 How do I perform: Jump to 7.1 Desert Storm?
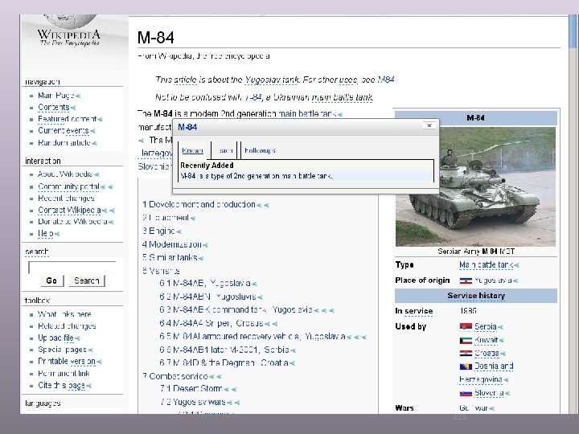[191, 389]
